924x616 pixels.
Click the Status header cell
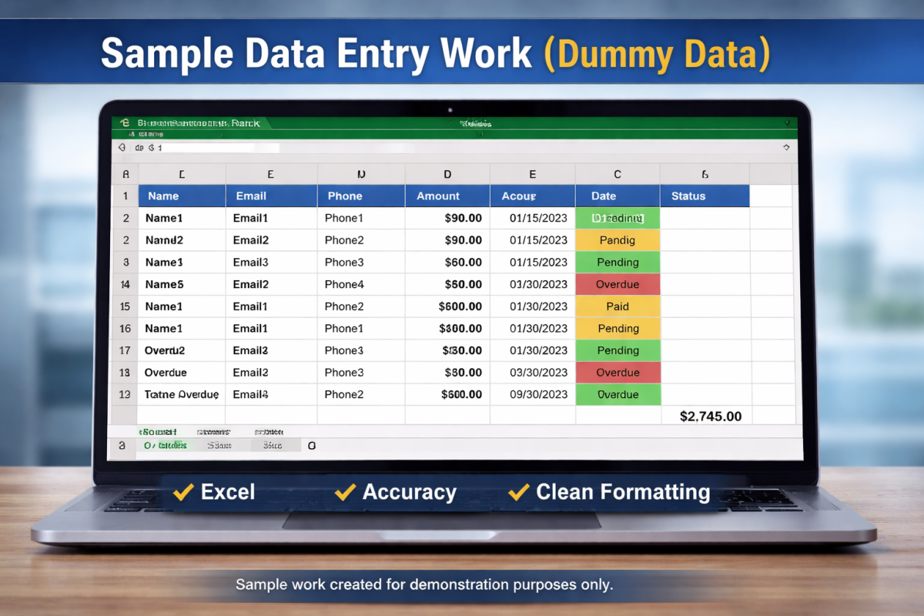pyautogui.click(x=704, y=196)
